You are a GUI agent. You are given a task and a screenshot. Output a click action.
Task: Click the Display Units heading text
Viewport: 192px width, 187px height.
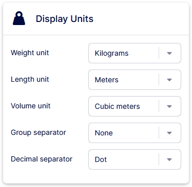coord(65,19)
